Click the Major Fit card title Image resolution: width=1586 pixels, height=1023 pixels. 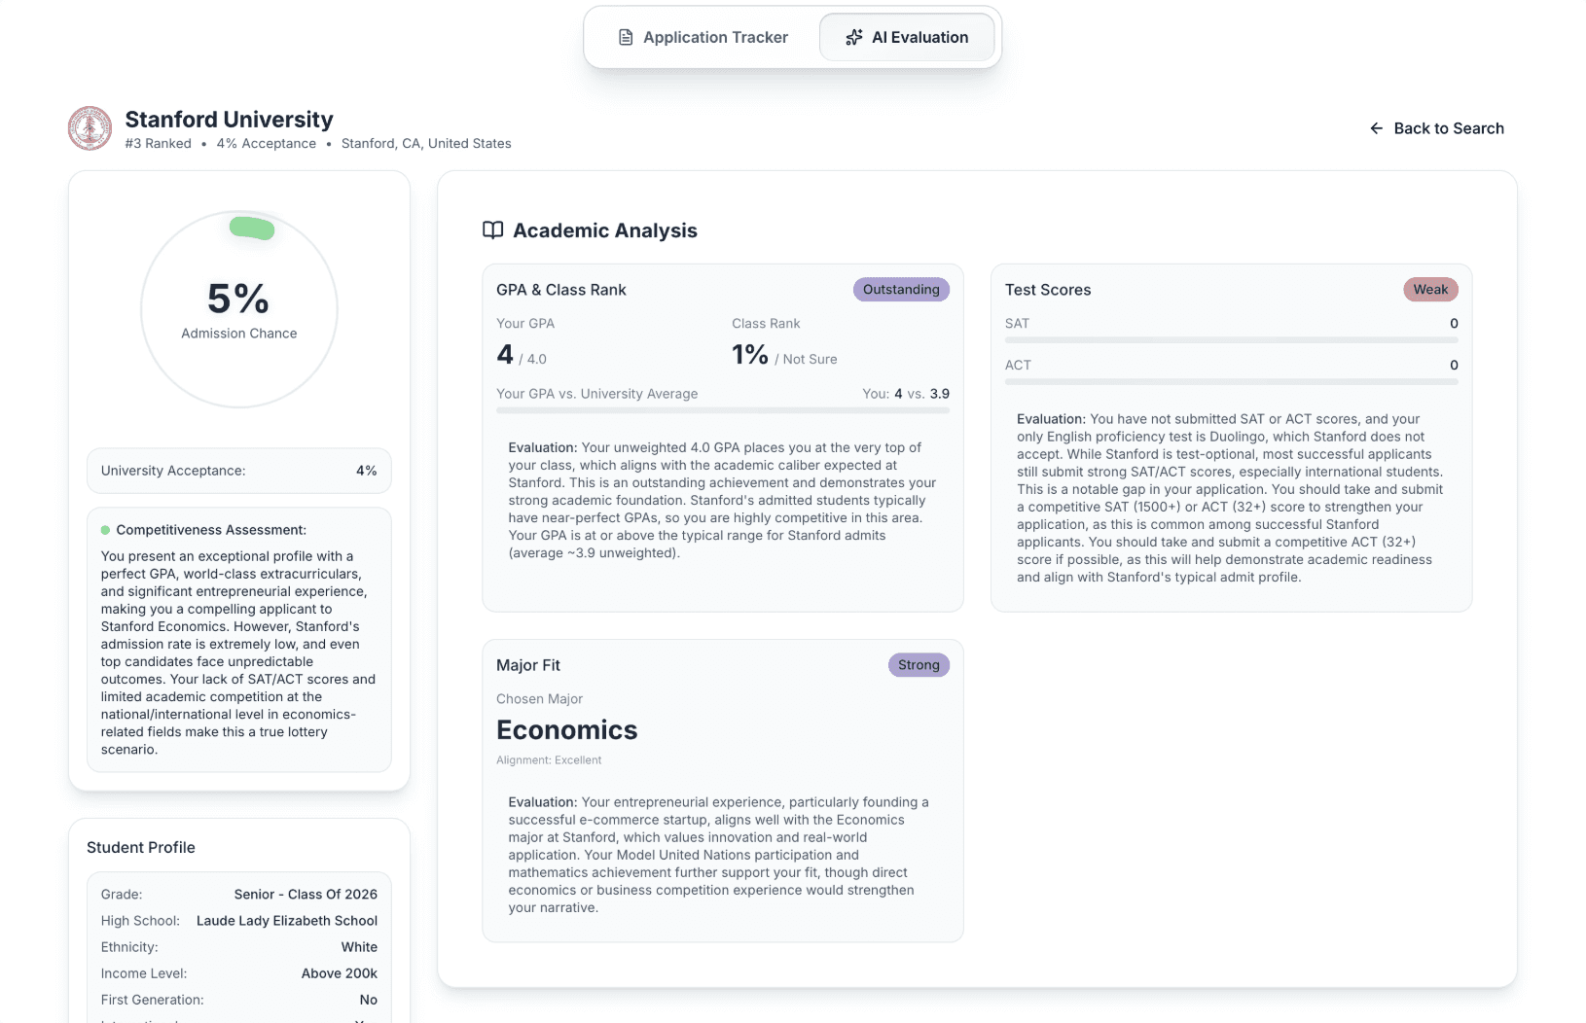point(528,665)
